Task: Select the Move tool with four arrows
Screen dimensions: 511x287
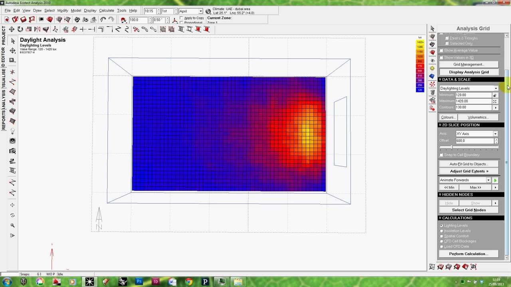Action: coord(12,29)
